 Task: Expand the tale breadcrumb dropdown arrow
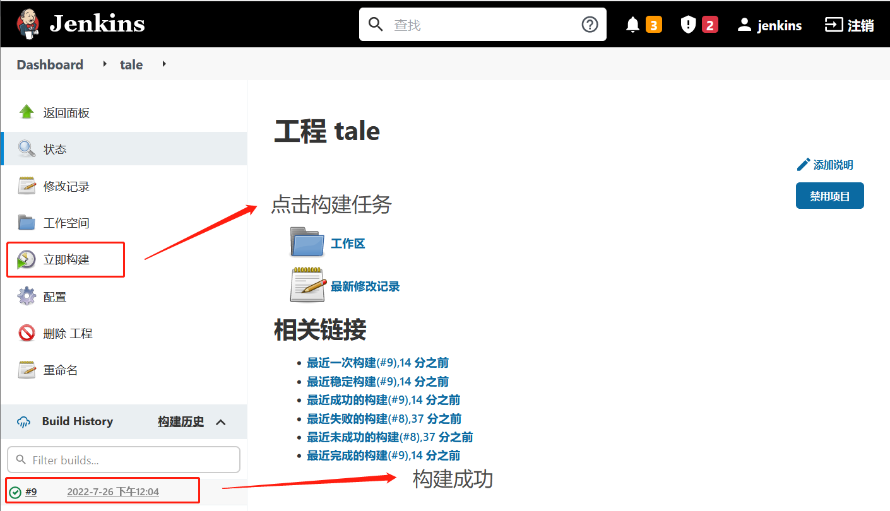point(164,64)
